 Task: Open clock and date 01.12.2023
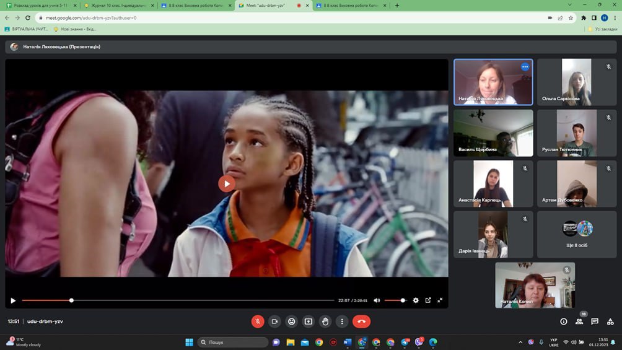598,342
